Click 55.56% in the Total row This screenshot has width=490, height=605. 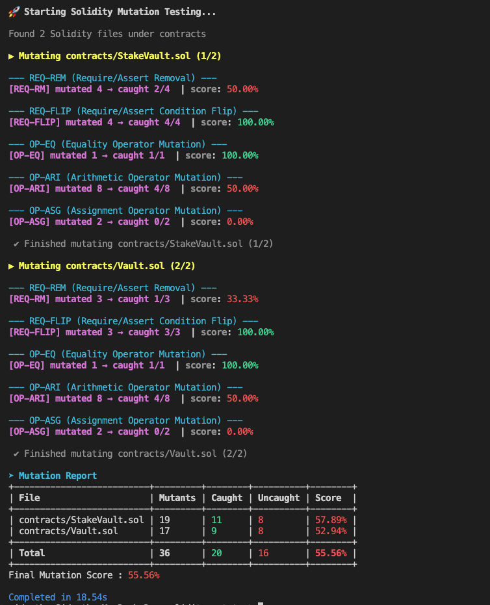(331, 553)
